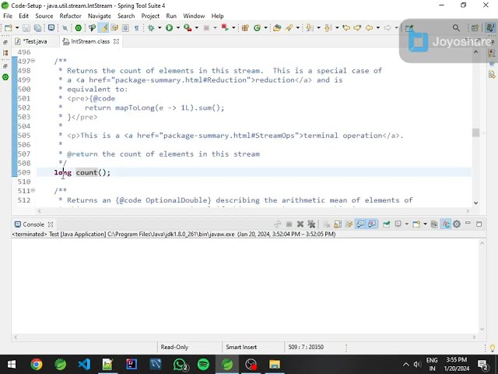Toggle Show Console on Standard Error
498x374 pixels.
(372, 224)
